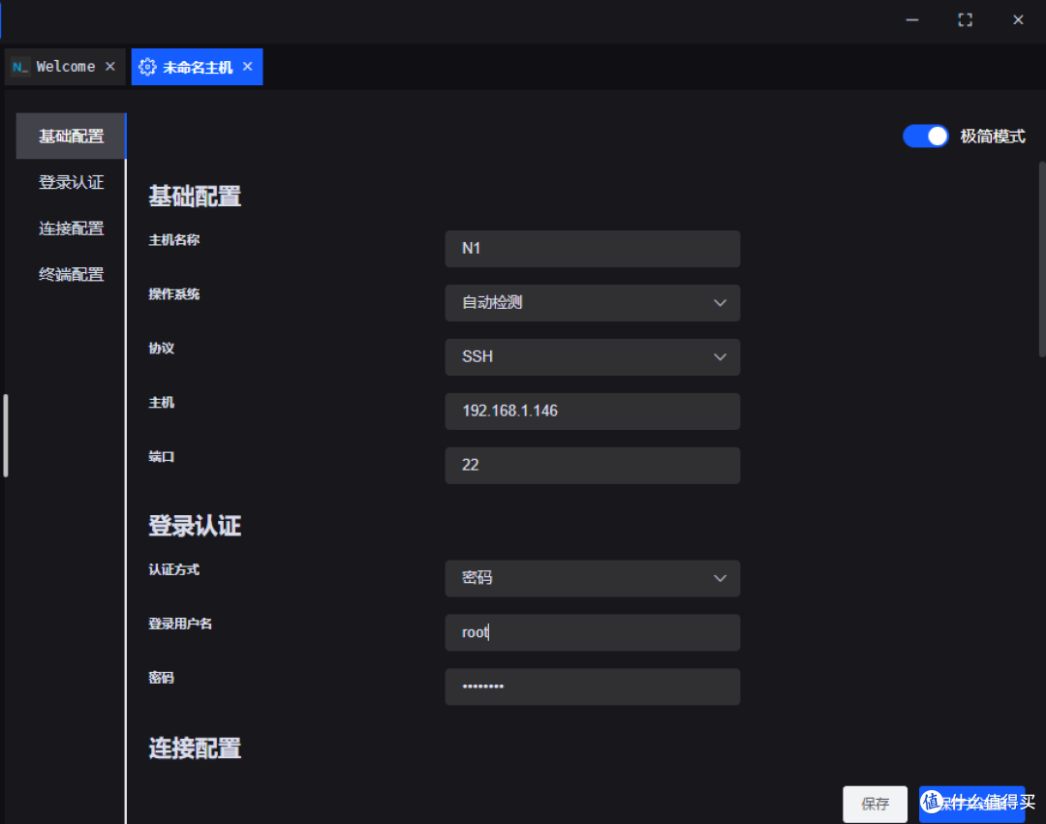Select the 未命名主机 tab
The width and height of the screenshot is (1046, 824).
pos(197,67)
